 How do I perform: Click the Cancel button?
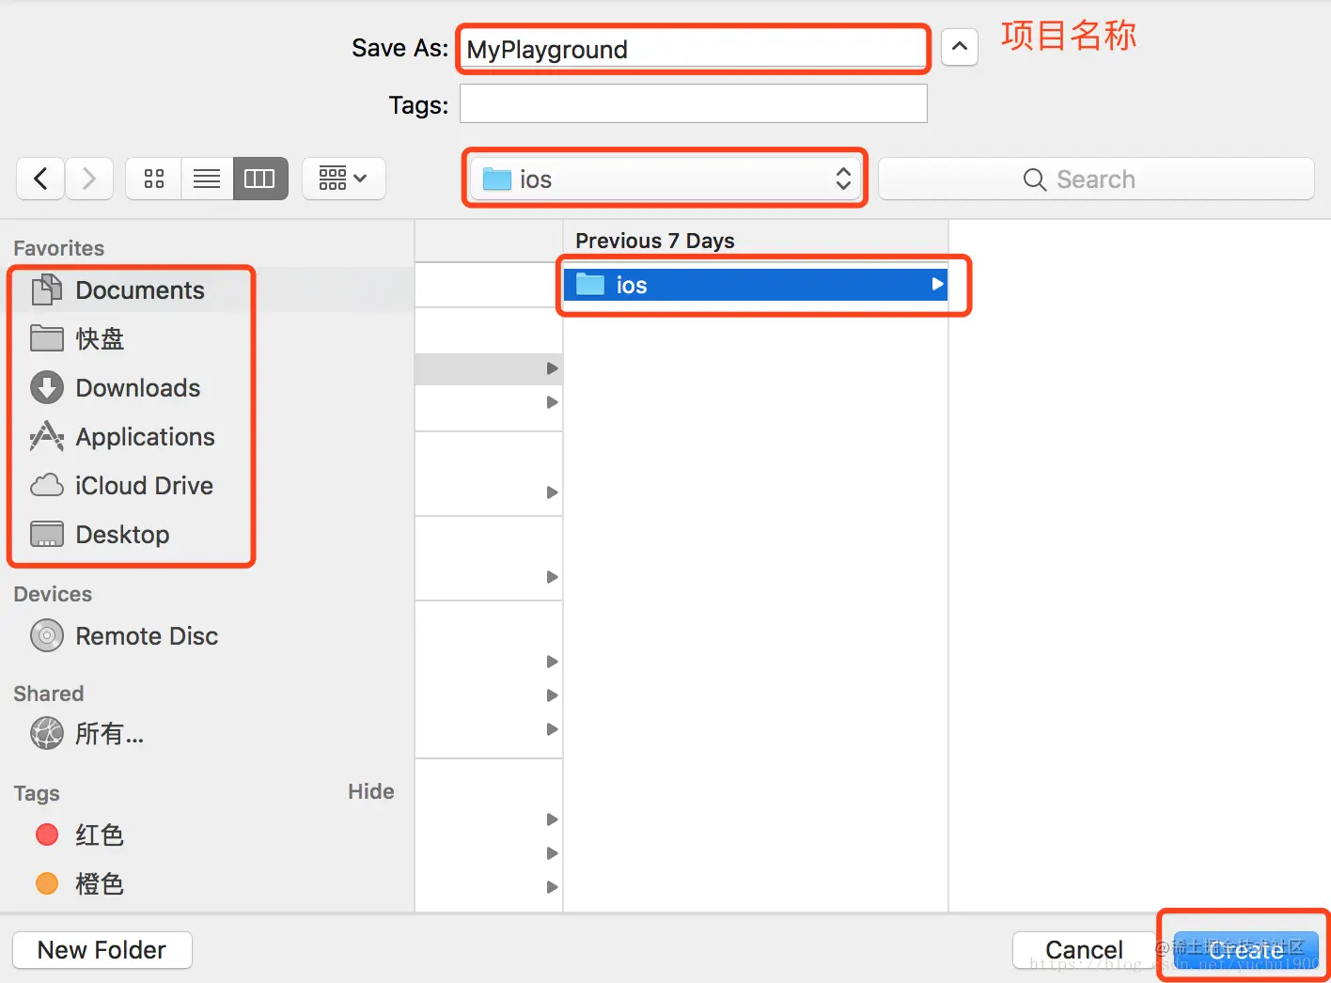coord(1084,950)
